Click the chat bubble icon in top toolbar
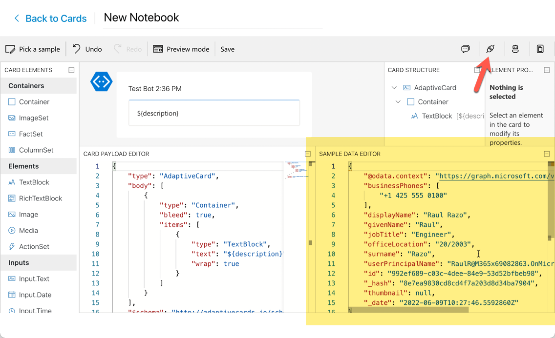Viewport: 555px width, 338px height. coord(465,49)
